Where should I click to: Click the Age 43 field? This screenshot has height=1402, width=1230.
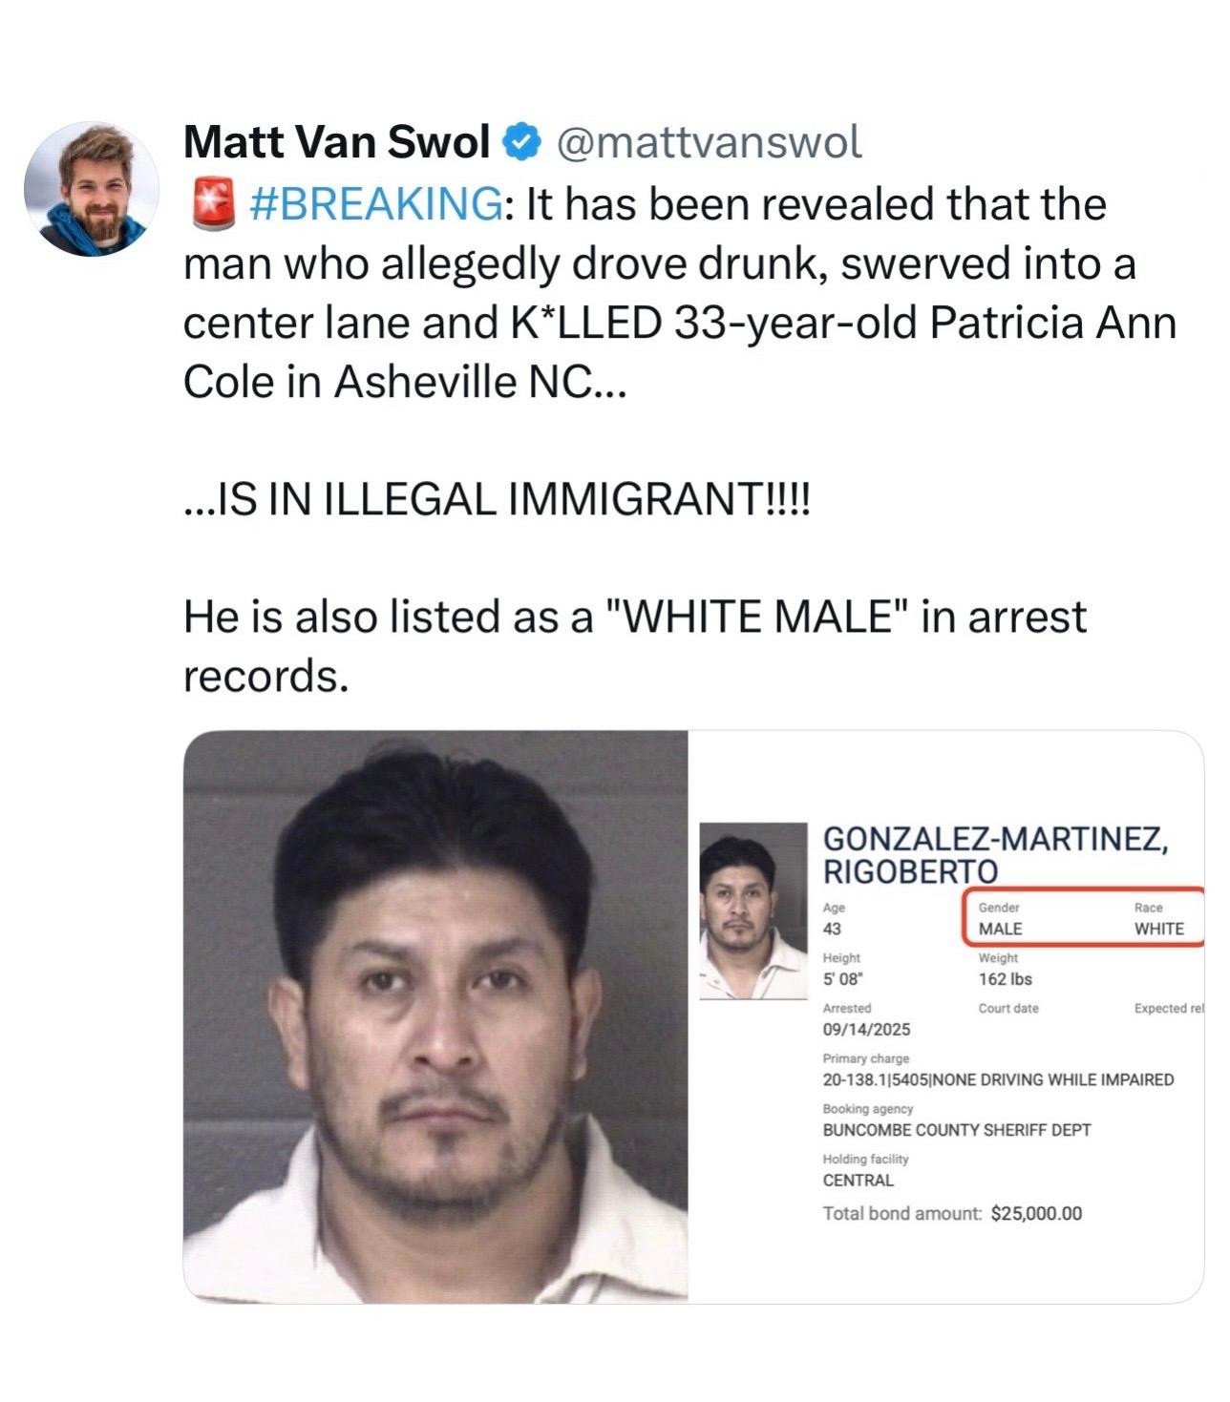[834, 918]
